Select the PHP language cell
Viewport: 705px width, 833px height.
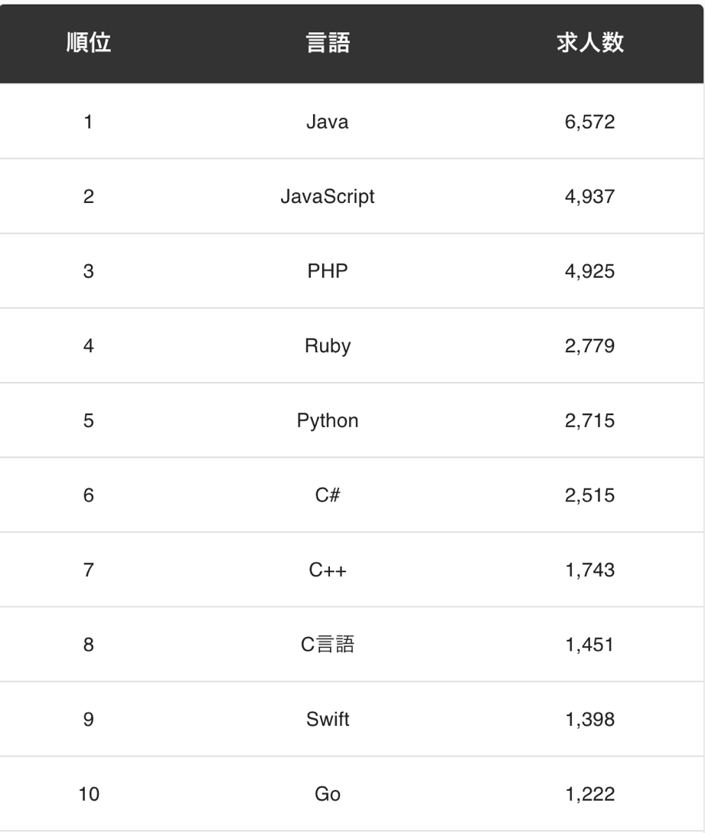[x=328, y=271]
